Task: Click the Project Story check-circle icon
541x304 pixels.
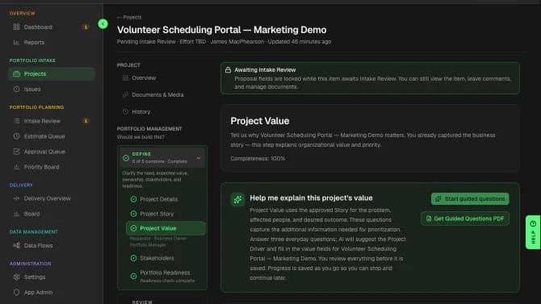Action: coord(133,214)
